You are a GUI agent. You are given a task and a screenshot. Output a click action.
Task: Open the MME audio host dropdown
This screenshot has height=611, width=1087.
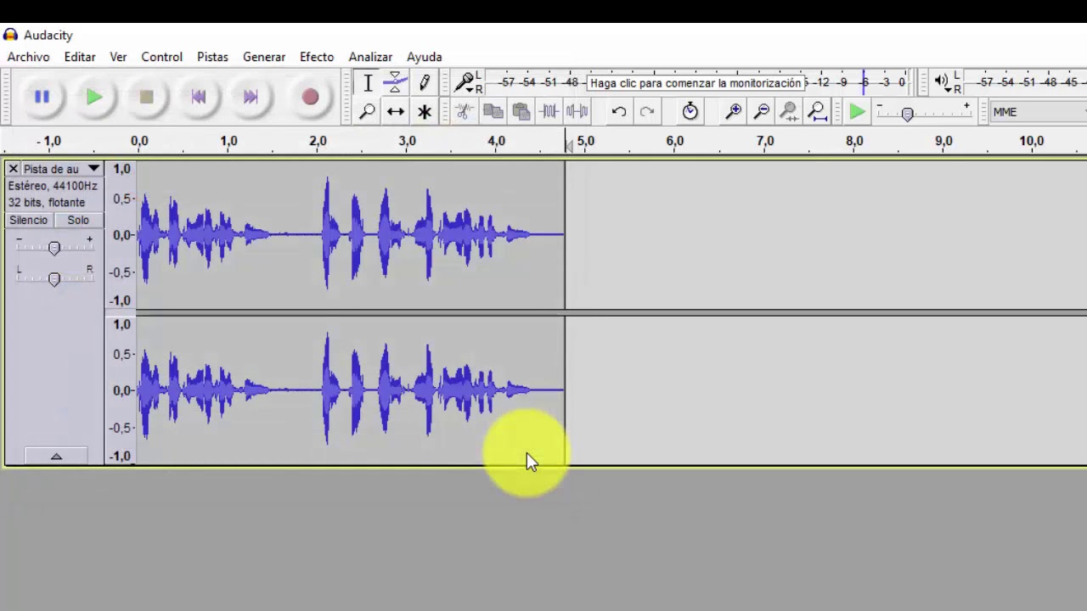point(1038,112)
